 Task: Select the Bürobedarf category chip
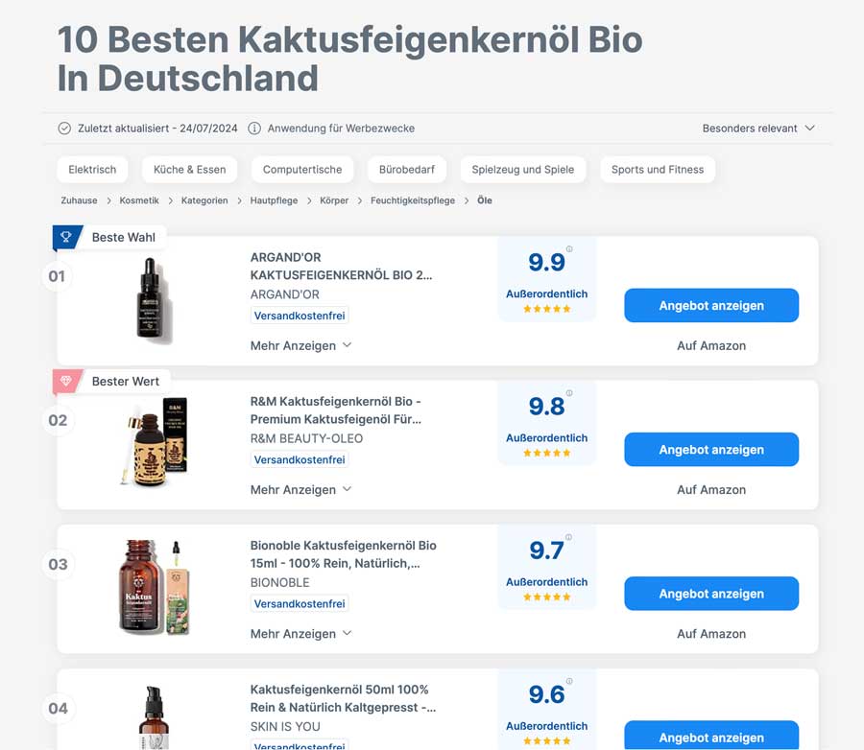pyautogui.click(x=407, y=170)
